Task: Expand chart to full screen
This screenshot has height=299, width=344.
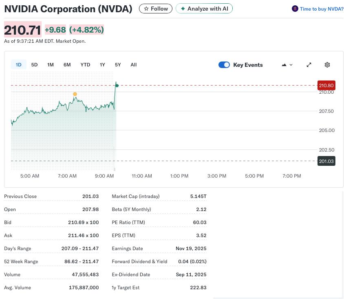Action: (309, 65)
